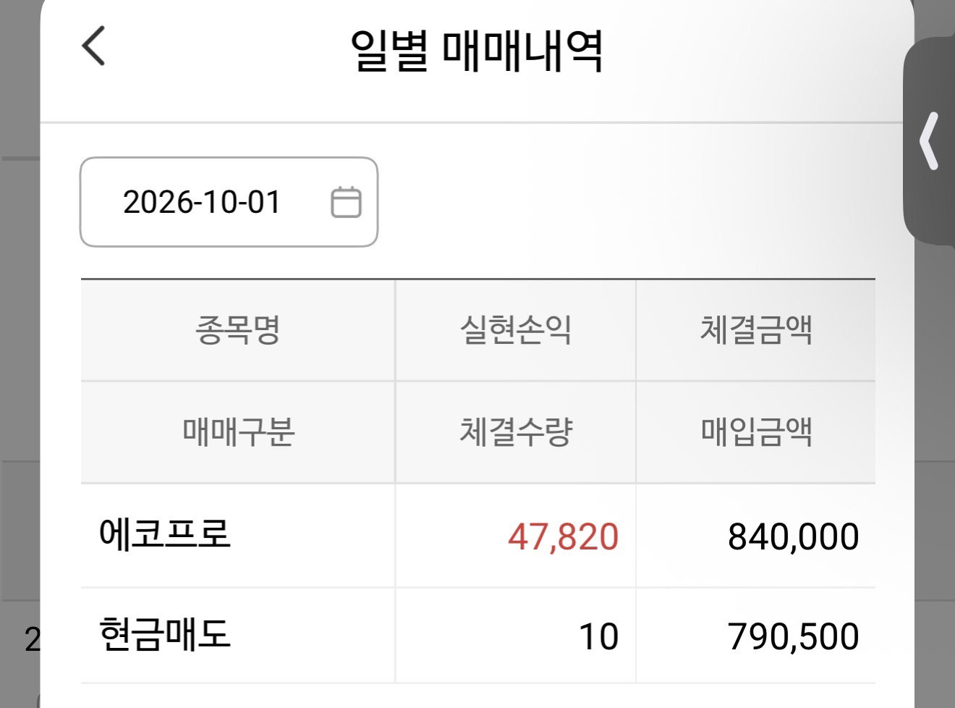The image size is (955, 708).
Task: Click the executed quantity 10
Action: [598, 637]
